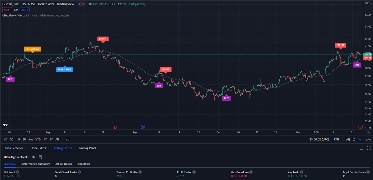Image resolution: width=373 pixels, height=180 pixels.
Task: Select the 5D time range
Action: [12, 139]
